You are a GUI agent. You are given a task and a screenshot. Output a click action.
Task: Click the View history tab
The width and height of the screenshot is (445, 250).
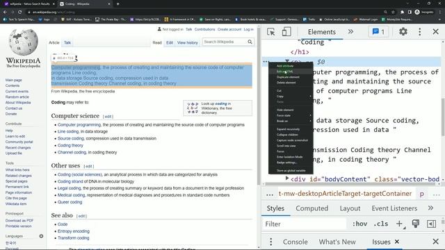187,42
